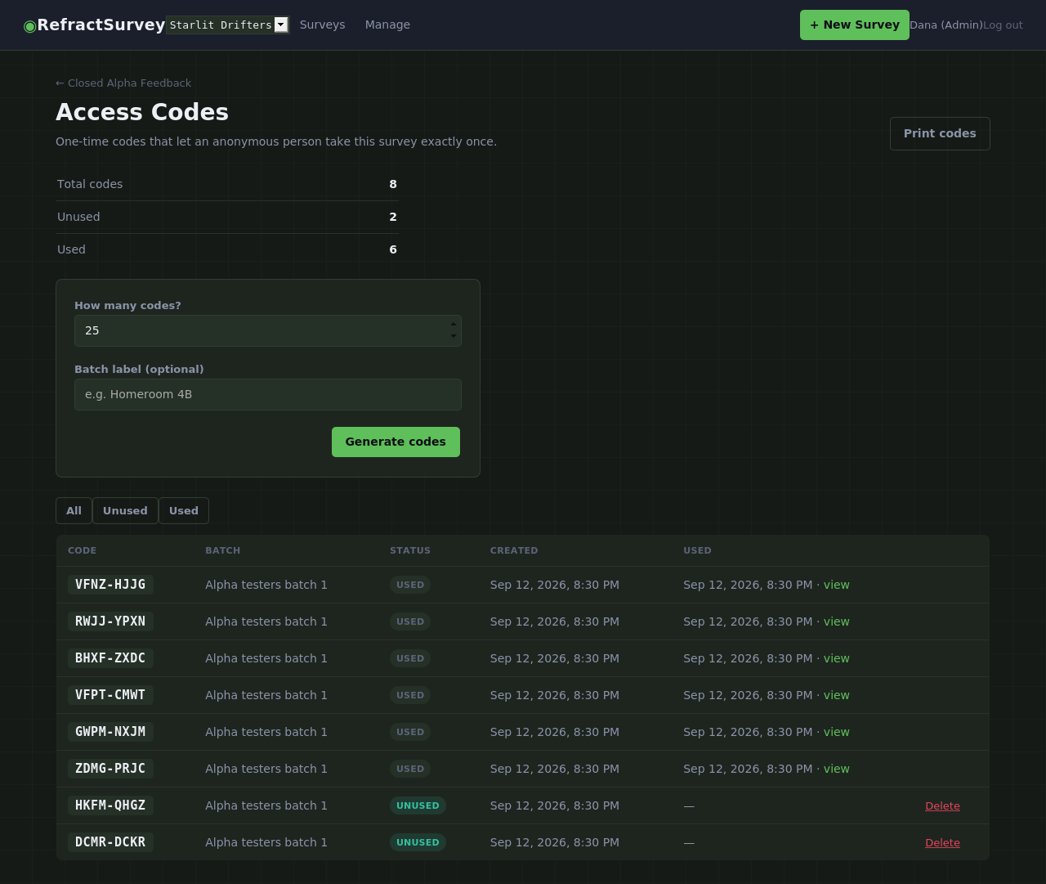The width and height of the screenshot is (1046, 884).
Task: Select the All filter tab
Action: pos(74,510)
